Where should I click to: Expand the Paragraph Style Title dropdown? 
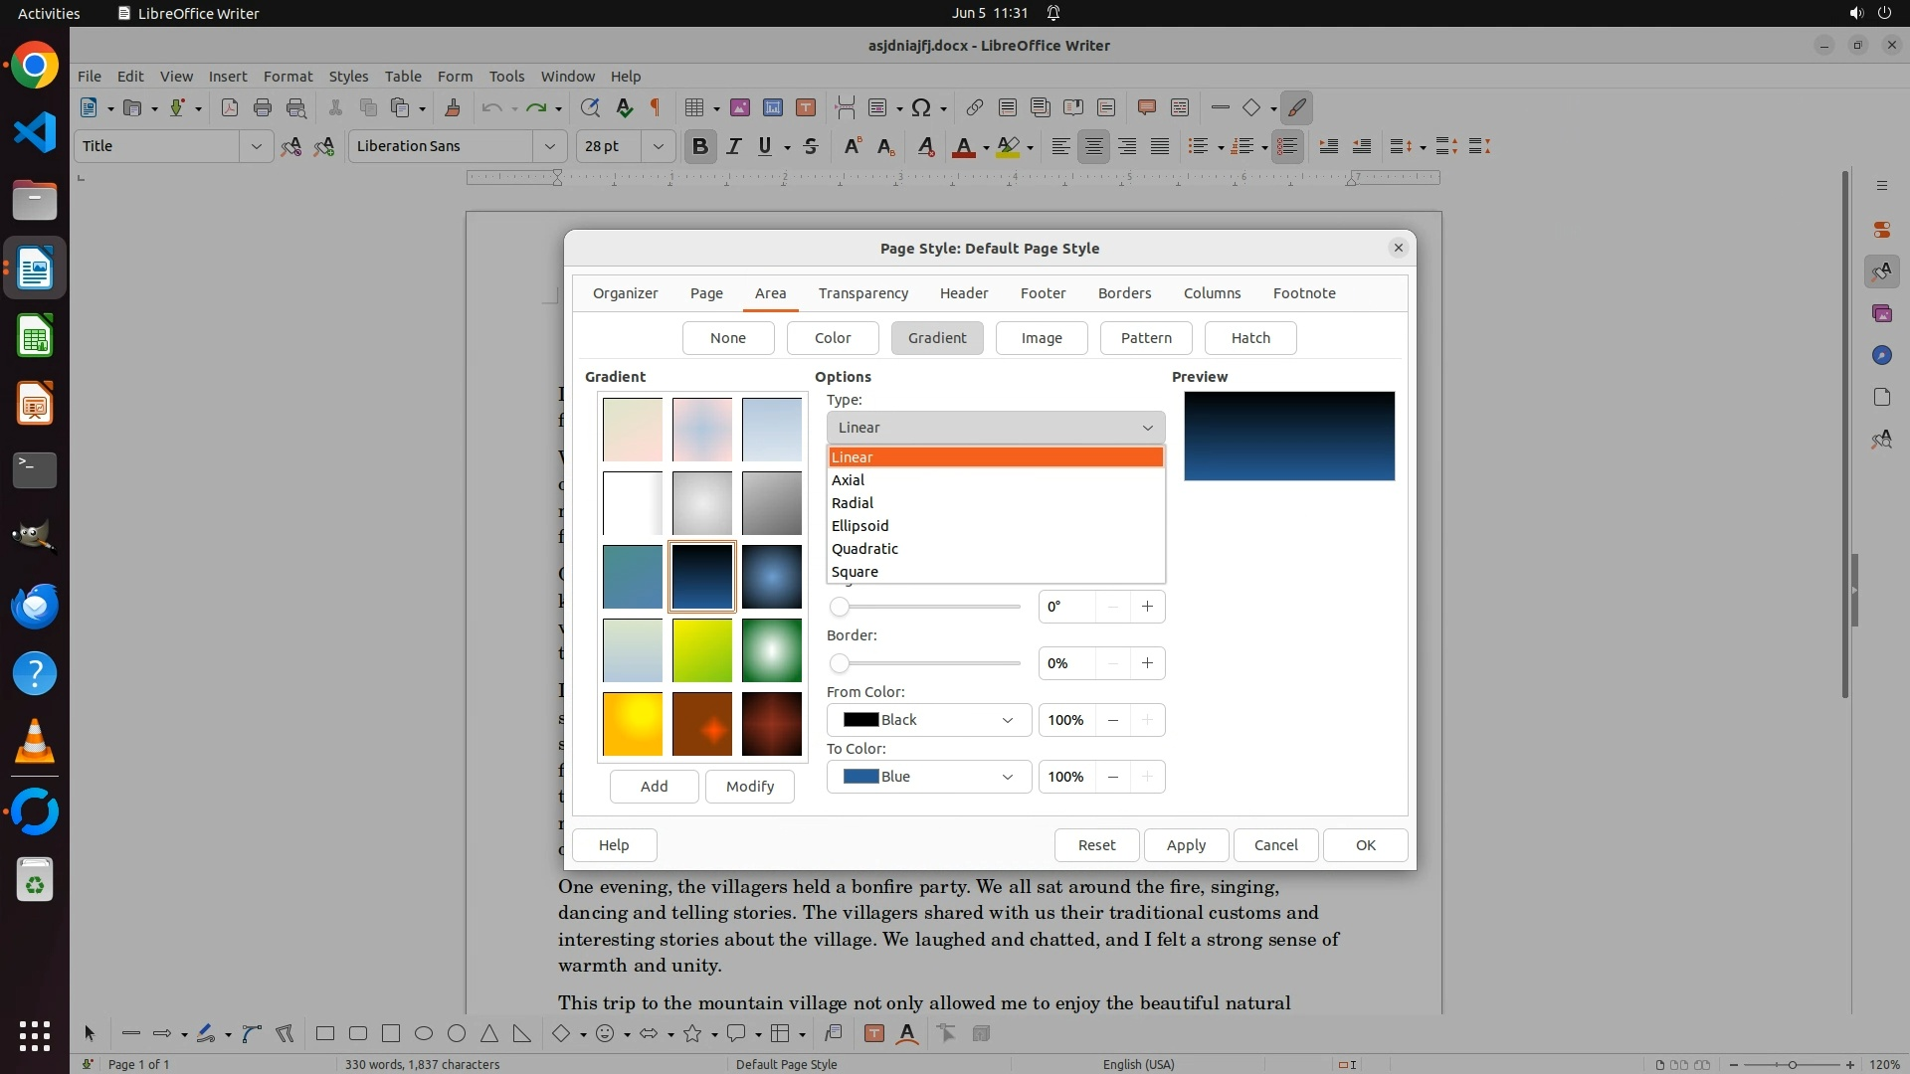point(256,146)
